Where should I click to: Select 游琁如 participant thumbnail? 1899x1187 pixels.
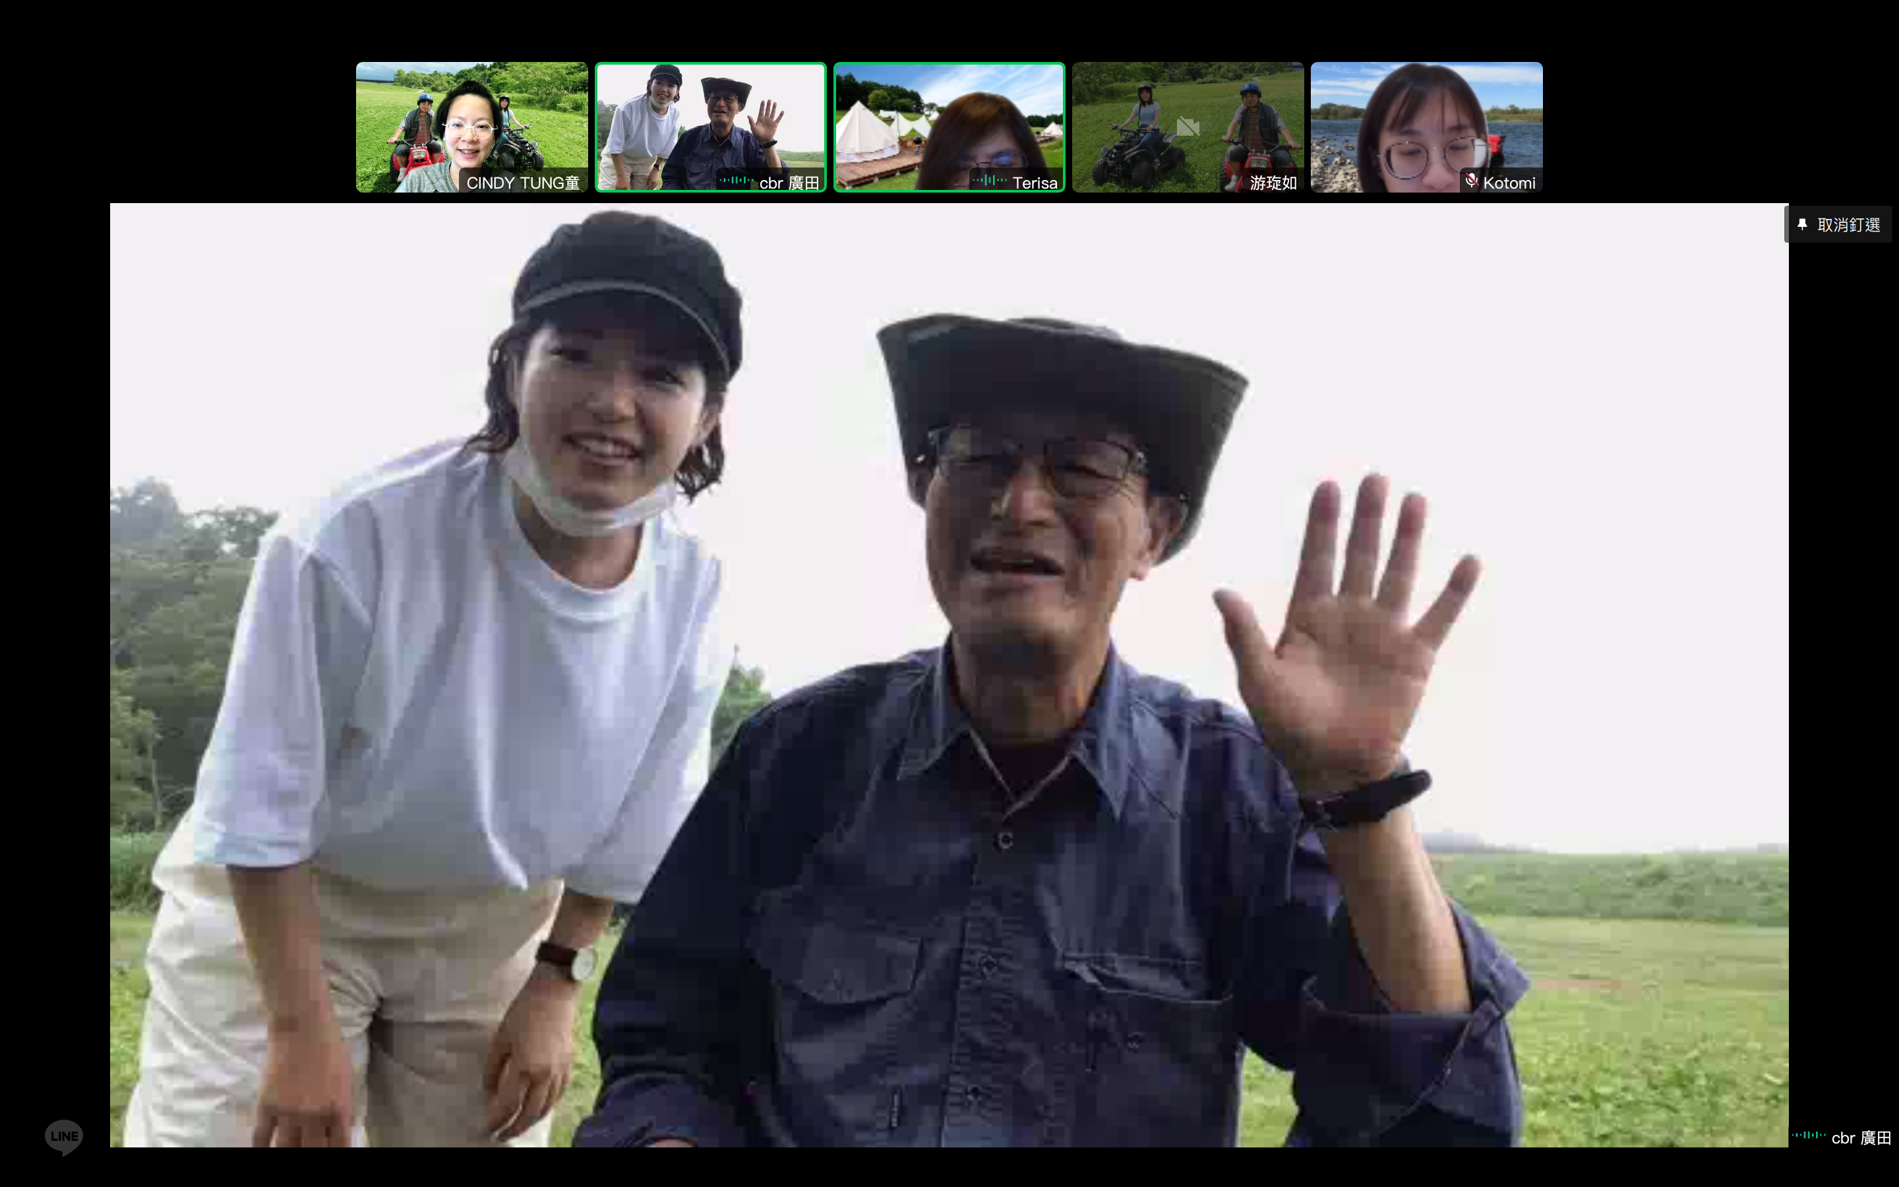(1188, 127)
